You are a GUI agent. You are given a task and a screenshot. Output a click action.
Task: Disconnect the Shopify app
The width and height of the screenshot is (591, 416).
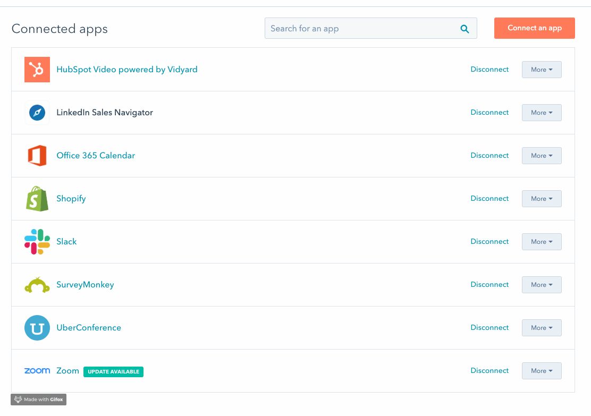489,198
